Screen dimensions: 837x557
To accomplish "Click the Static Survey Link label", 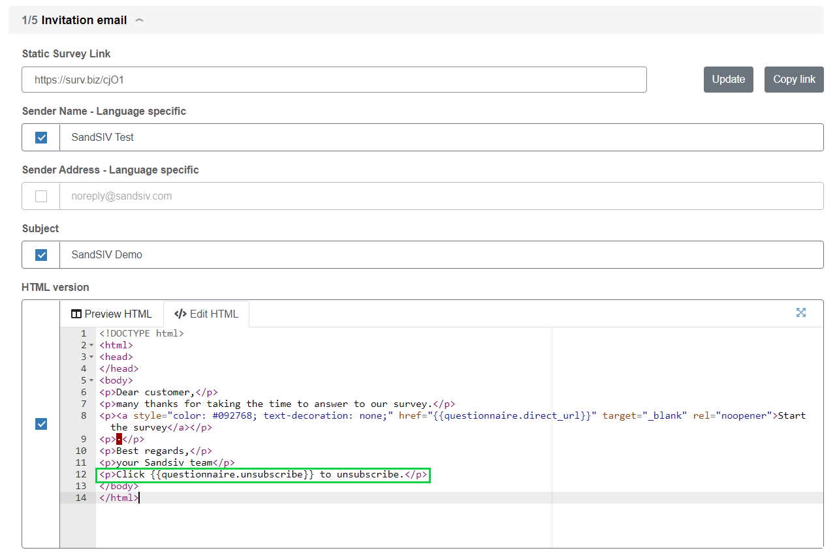I will tap(67, 53).
